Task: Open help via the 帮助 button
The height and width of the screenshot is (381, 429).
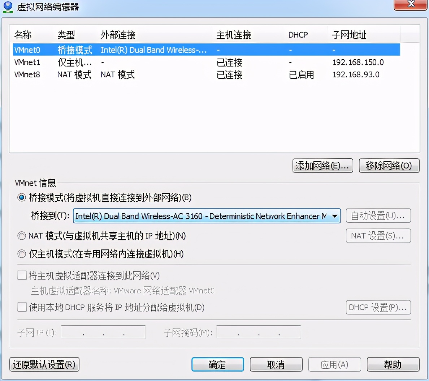Action: coord(393,364)
